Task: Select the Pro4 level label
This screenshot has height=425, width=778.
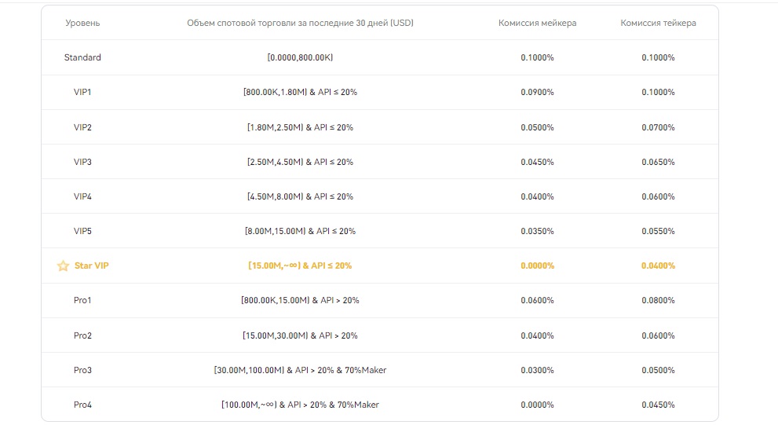Action: pyautogui.click(x=82, y=405)
